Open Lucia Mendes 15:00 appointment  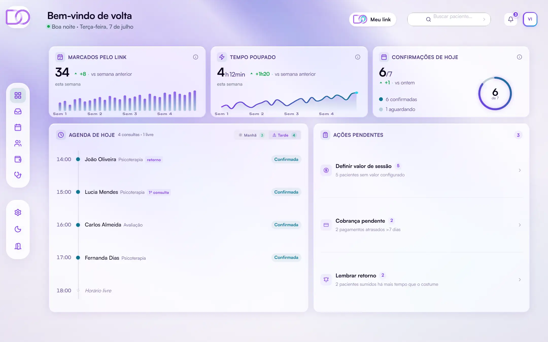[179, 192]
